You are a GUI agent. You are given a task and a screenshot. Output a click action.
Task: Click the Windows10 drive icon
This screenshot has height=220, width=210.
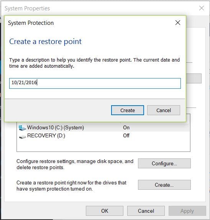click(x=22, y=128)
